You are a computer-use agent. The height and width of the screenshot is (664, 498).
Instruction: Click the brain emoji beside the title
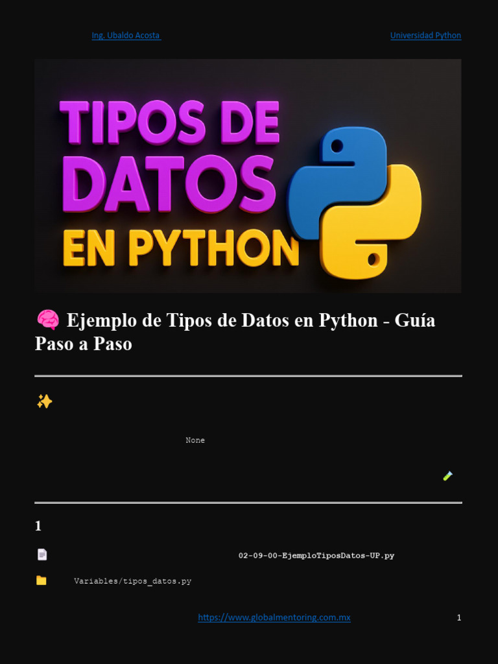point(48,320)
